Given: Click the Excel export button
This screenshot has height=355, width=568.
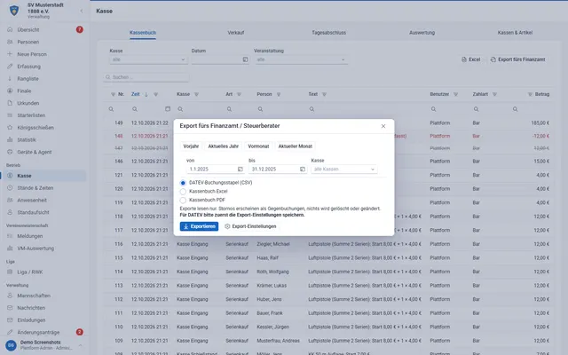Looking at the screenshot, I should pos(471,59).
